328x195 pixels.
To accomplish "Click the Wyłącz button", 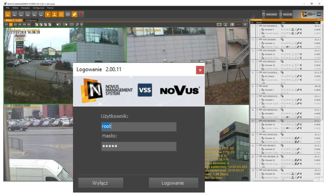I will [x=101, y=183].
